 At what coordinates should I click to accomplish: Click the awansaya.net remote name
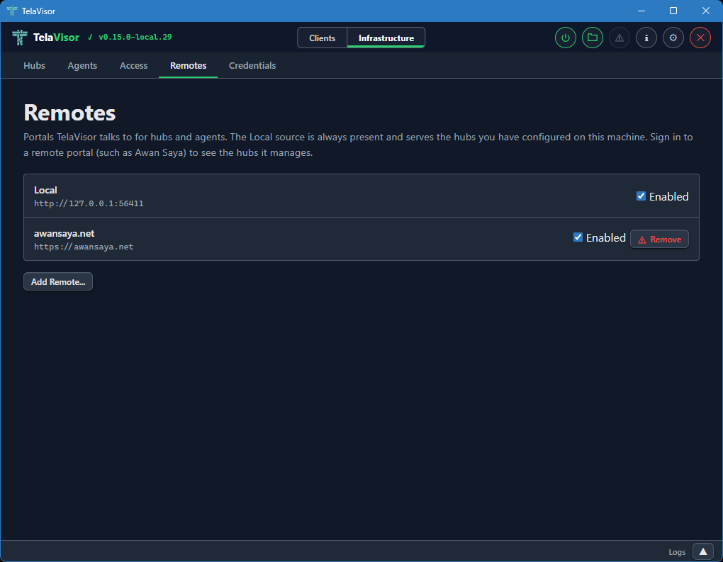[64, 233]
